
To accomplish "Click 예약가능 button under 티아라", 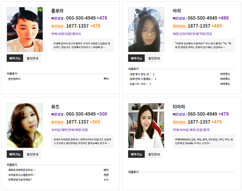I will [136, 154].
